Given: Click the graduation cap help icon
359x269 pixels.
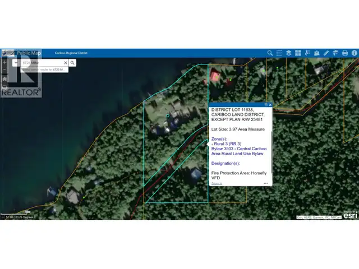Looking at the screenshot, I should (335, 53).
